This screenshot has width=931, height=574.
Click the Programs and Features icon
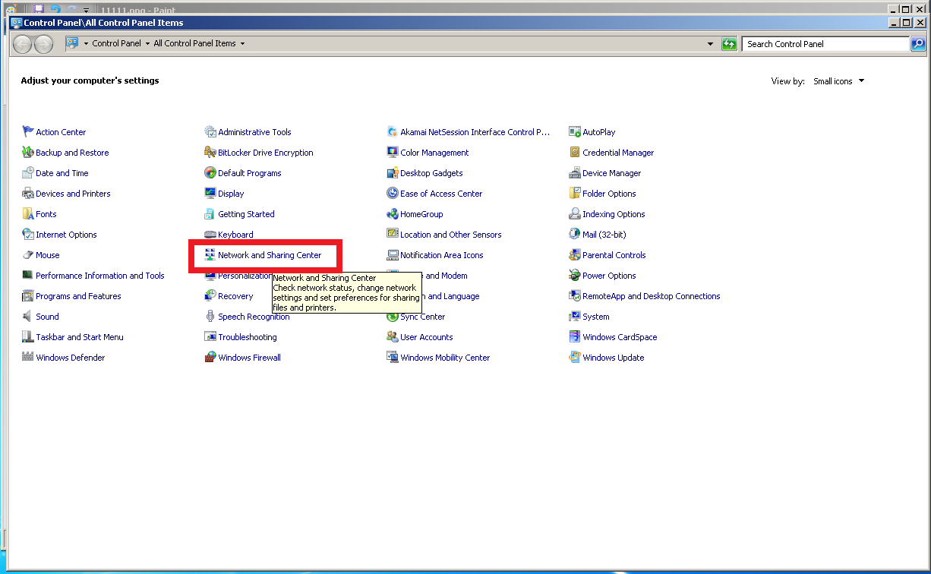(x=28, y=296)
